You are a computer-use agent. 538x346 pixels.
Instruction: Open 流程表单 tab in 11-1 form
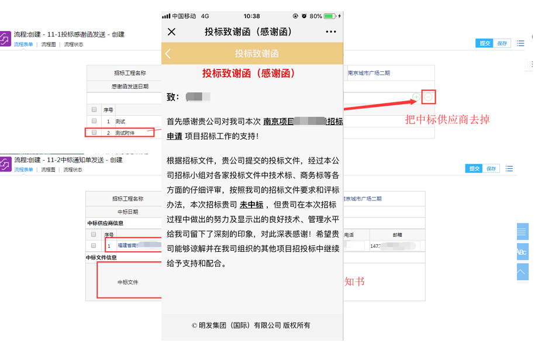pyautogui.click(x=23, y=44)
